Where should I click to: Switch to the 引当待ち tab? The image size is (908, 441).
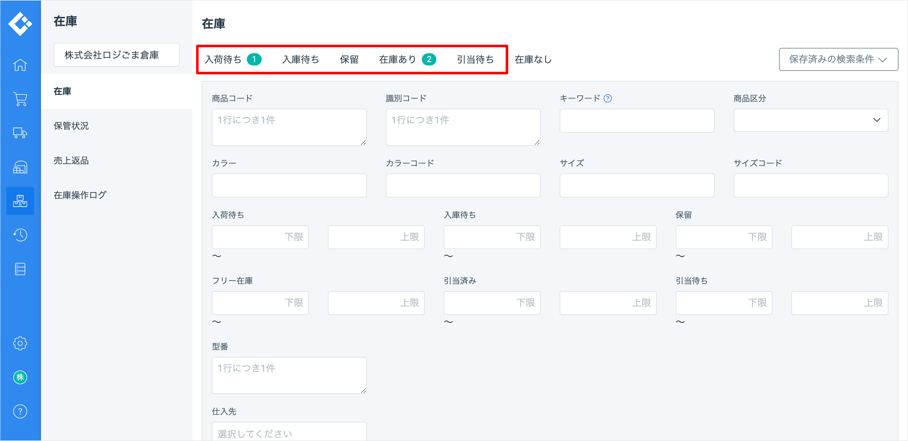tap(475, 59)
